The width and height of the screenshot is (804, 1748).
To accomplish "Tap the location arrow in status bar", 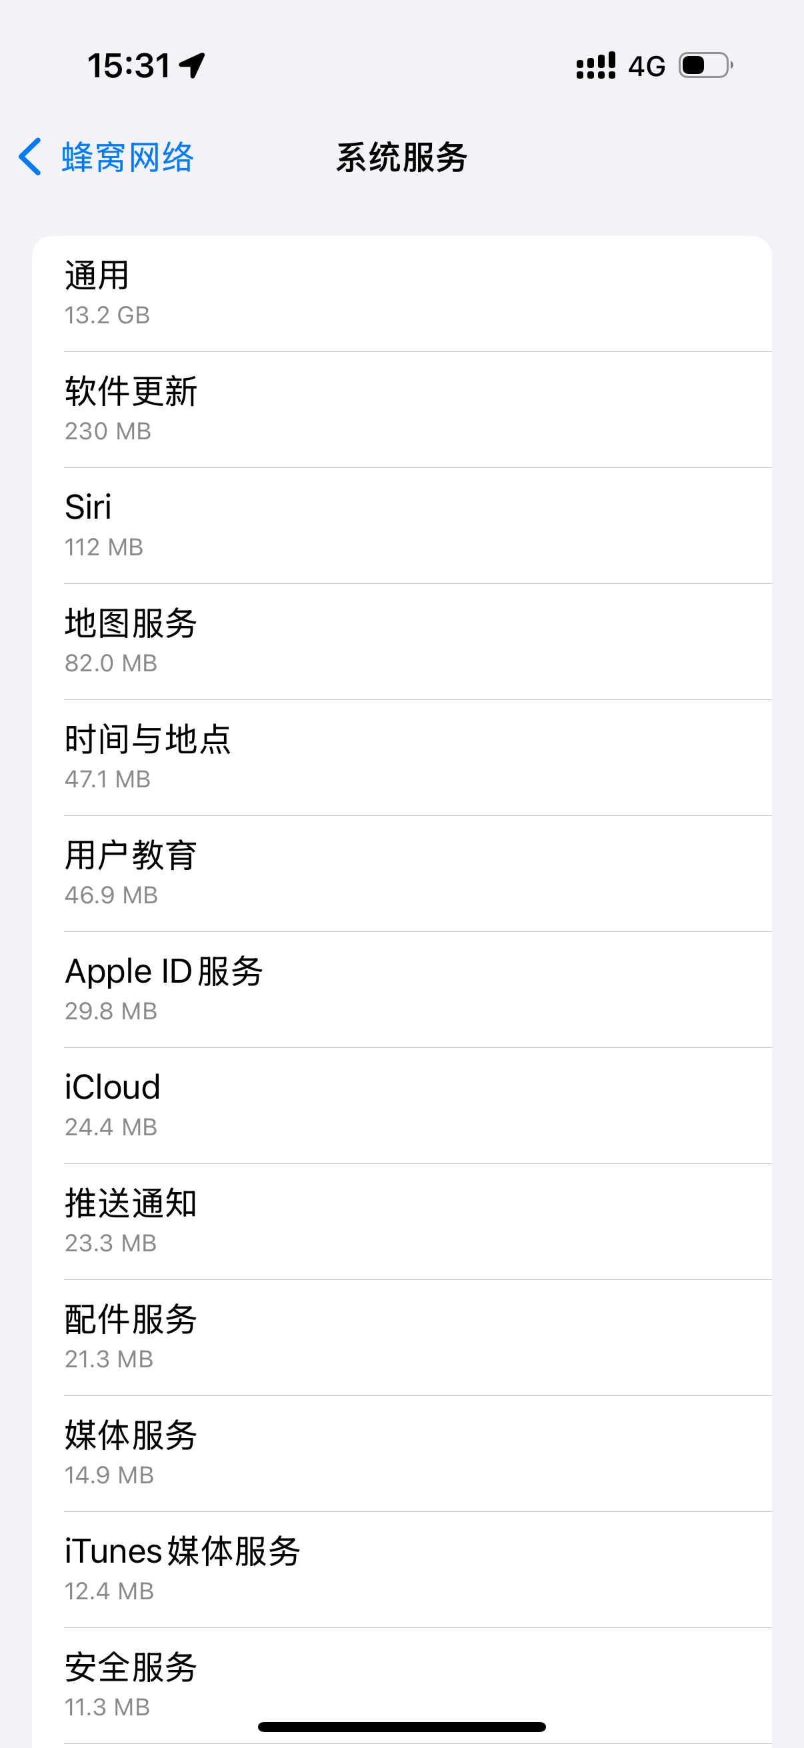I will click(x=192, y=65).
